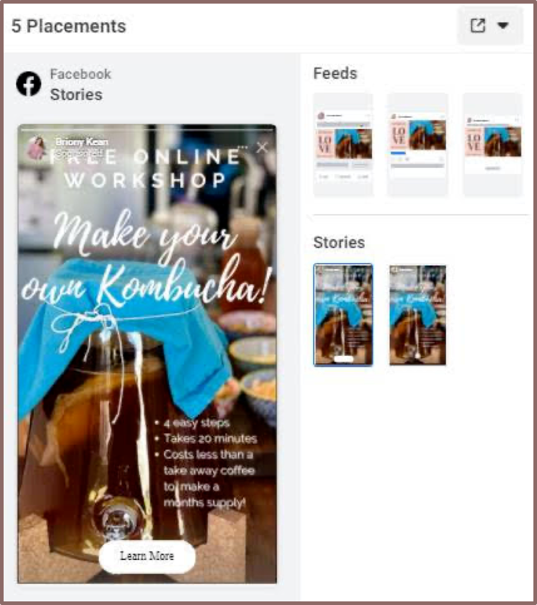Close the story preview with X icon

262,147
